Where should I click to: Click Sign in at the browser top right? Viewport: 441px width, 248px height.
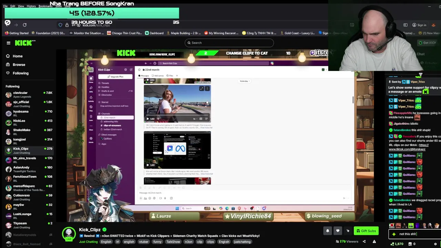[419, 25]
